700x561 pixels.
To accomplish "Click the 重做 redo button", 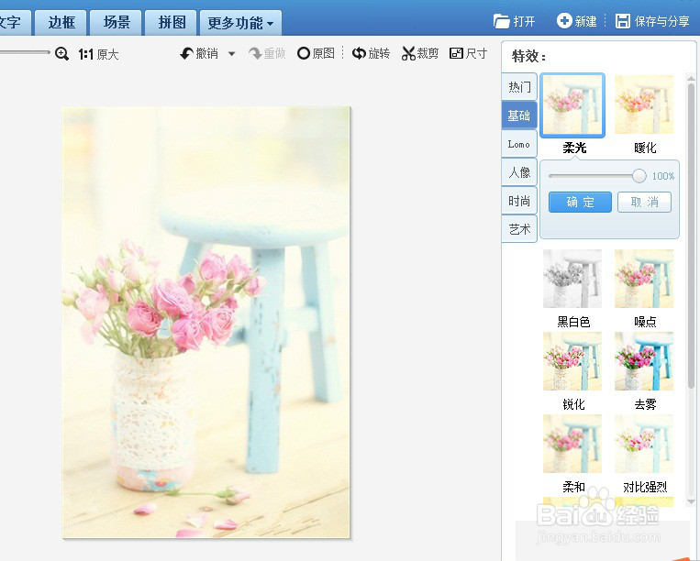I will point(267,54).
